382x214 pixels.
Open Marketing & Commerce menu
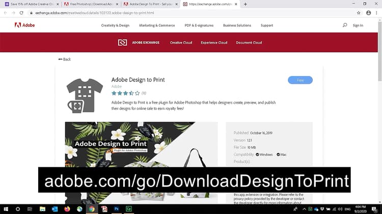157,25
